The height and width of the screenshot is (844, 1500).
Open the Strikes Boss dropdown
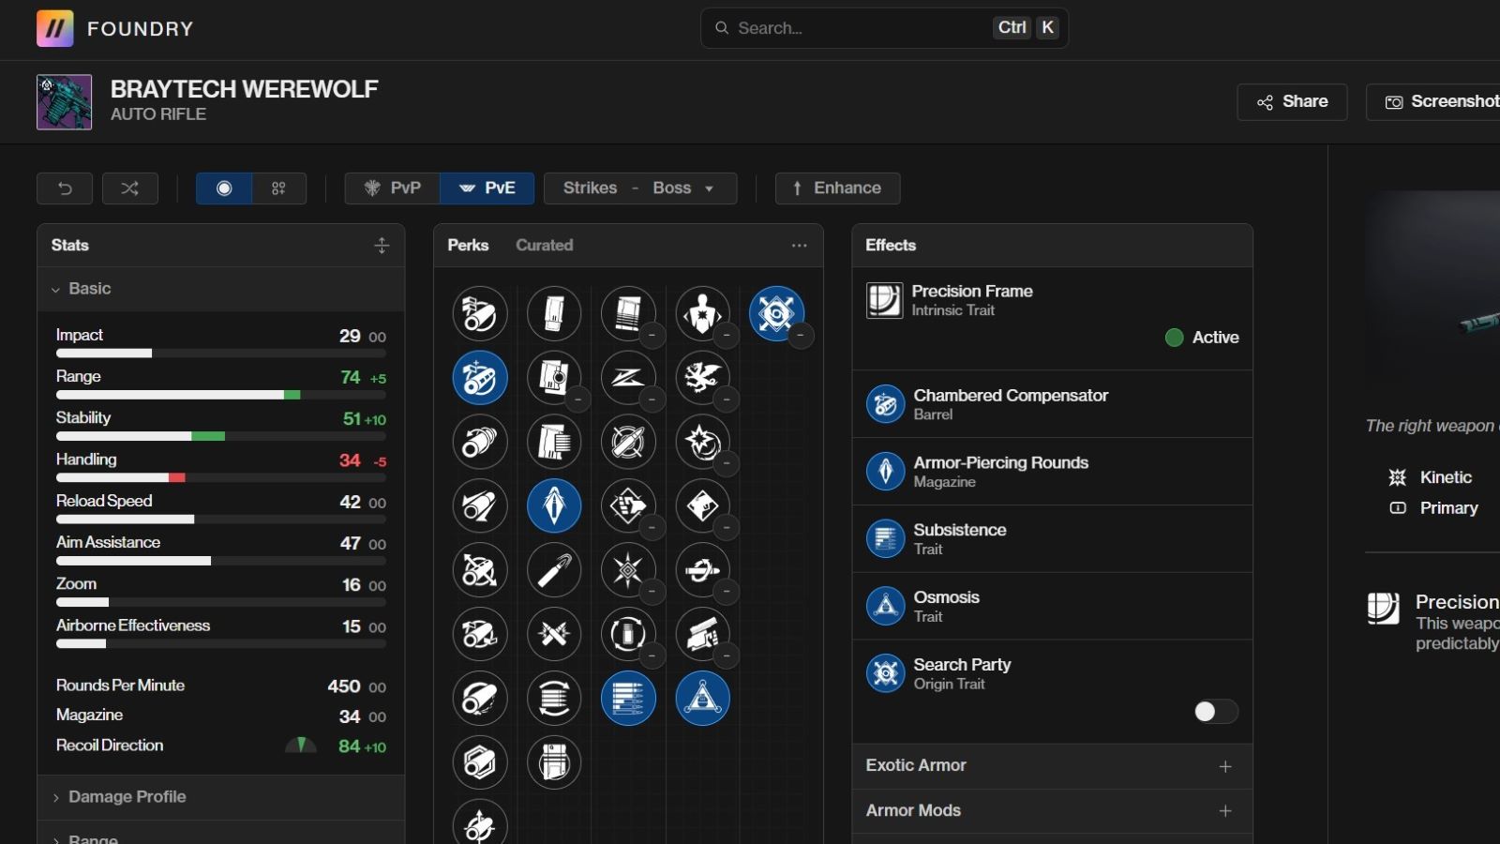(639, 188)
